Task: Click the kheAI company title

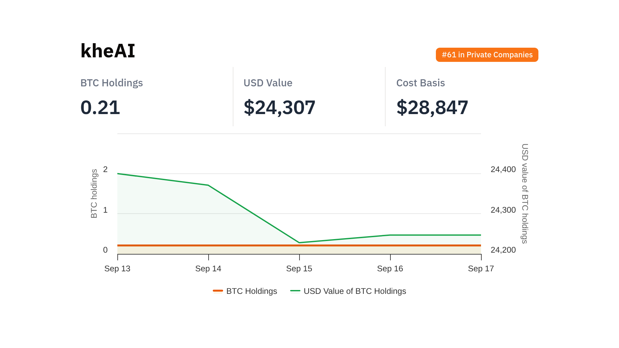Action: (107, 51)
